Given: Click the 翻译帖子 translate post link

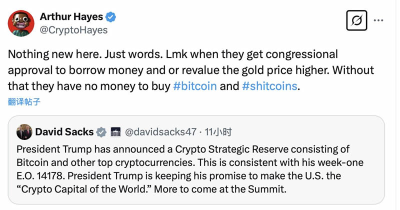Looking at the screenshot, I should (x=24, y=102).
